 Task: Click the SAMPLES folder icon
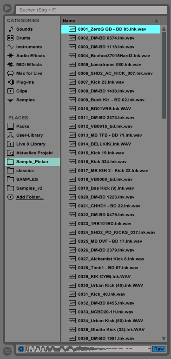click(x=11, y=179)
